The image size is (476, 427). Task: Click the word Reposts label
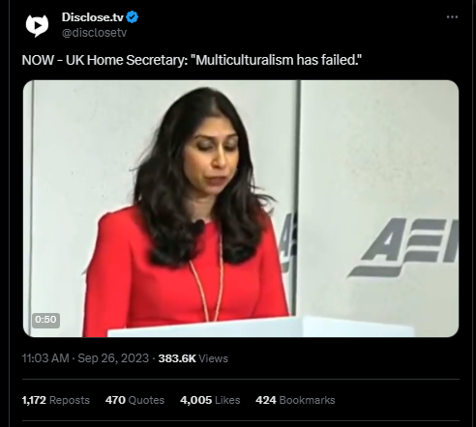pos(70,400)
